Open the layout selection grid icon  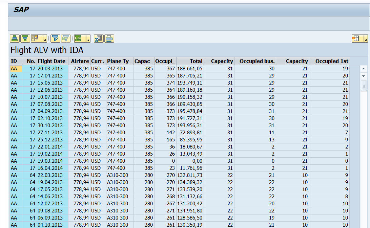(356, 38)
